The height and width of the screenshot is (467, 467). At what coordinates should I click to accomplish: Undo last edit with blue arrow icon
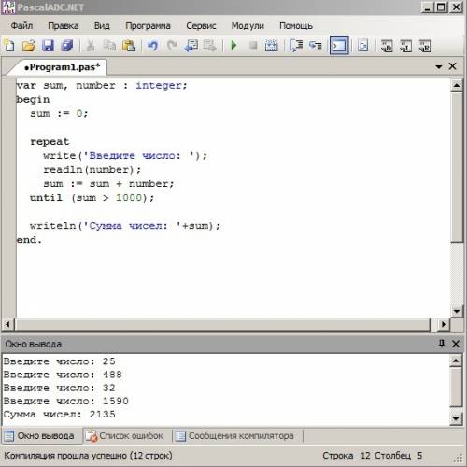coord(152,46)
